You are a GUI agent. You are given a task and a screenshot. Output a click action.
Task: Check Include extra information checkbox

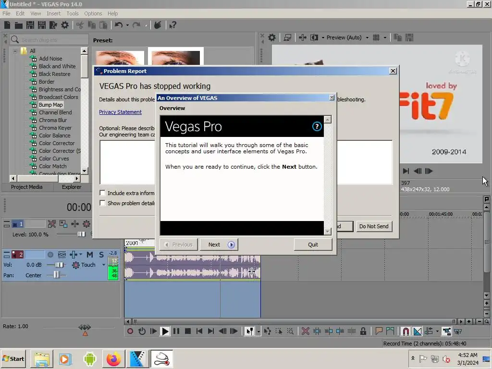(102, 193)
